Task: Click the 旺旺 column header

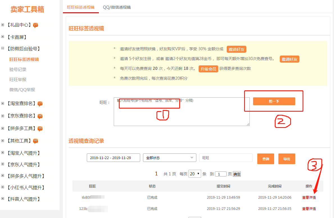Action: [92, 186]
